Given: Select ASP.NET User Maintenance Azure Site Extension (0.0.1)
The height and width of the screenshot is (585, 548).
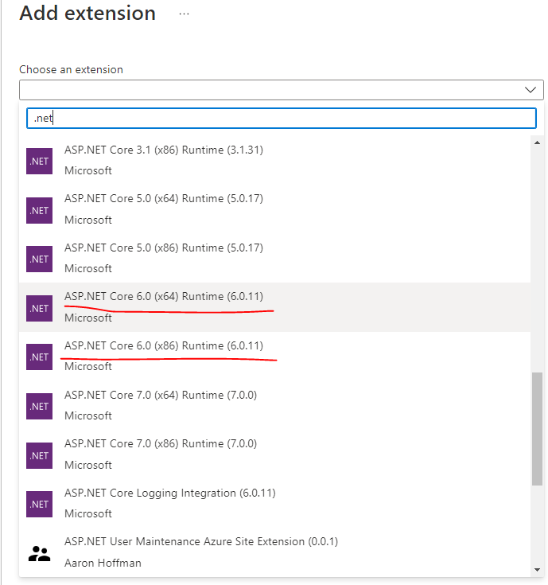Looking at the screenshot, I should tap(274, 552).
